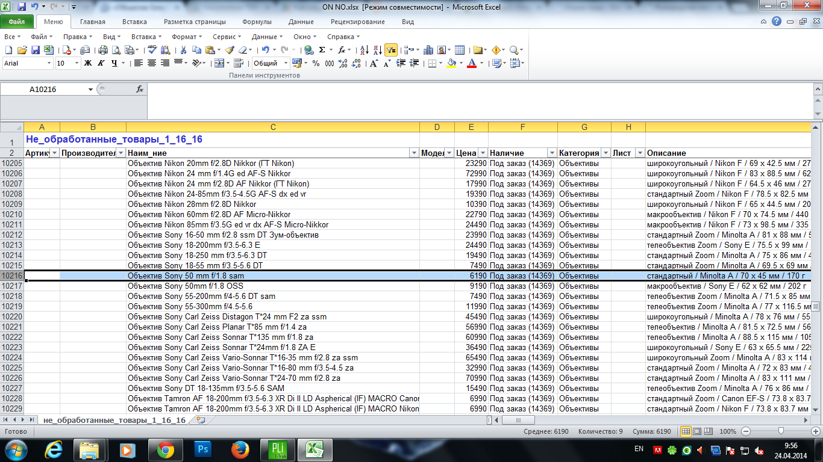The width and height of the screenshot is (823, 462).
Task: Click the horizontal scrollbar right arrow
Action: tap(807, 420)
